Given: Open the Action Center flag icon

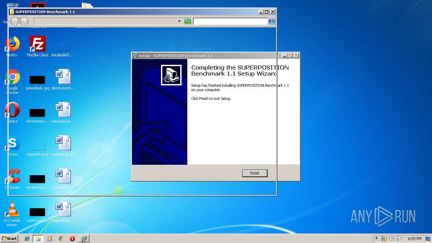Looking at the screenshot, I should point(400,239).
